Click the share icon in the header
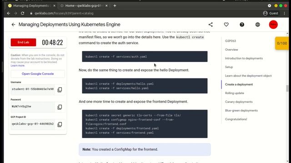This screenshot has height=163, width=291. pyautogui.click(x=211, y=24)
